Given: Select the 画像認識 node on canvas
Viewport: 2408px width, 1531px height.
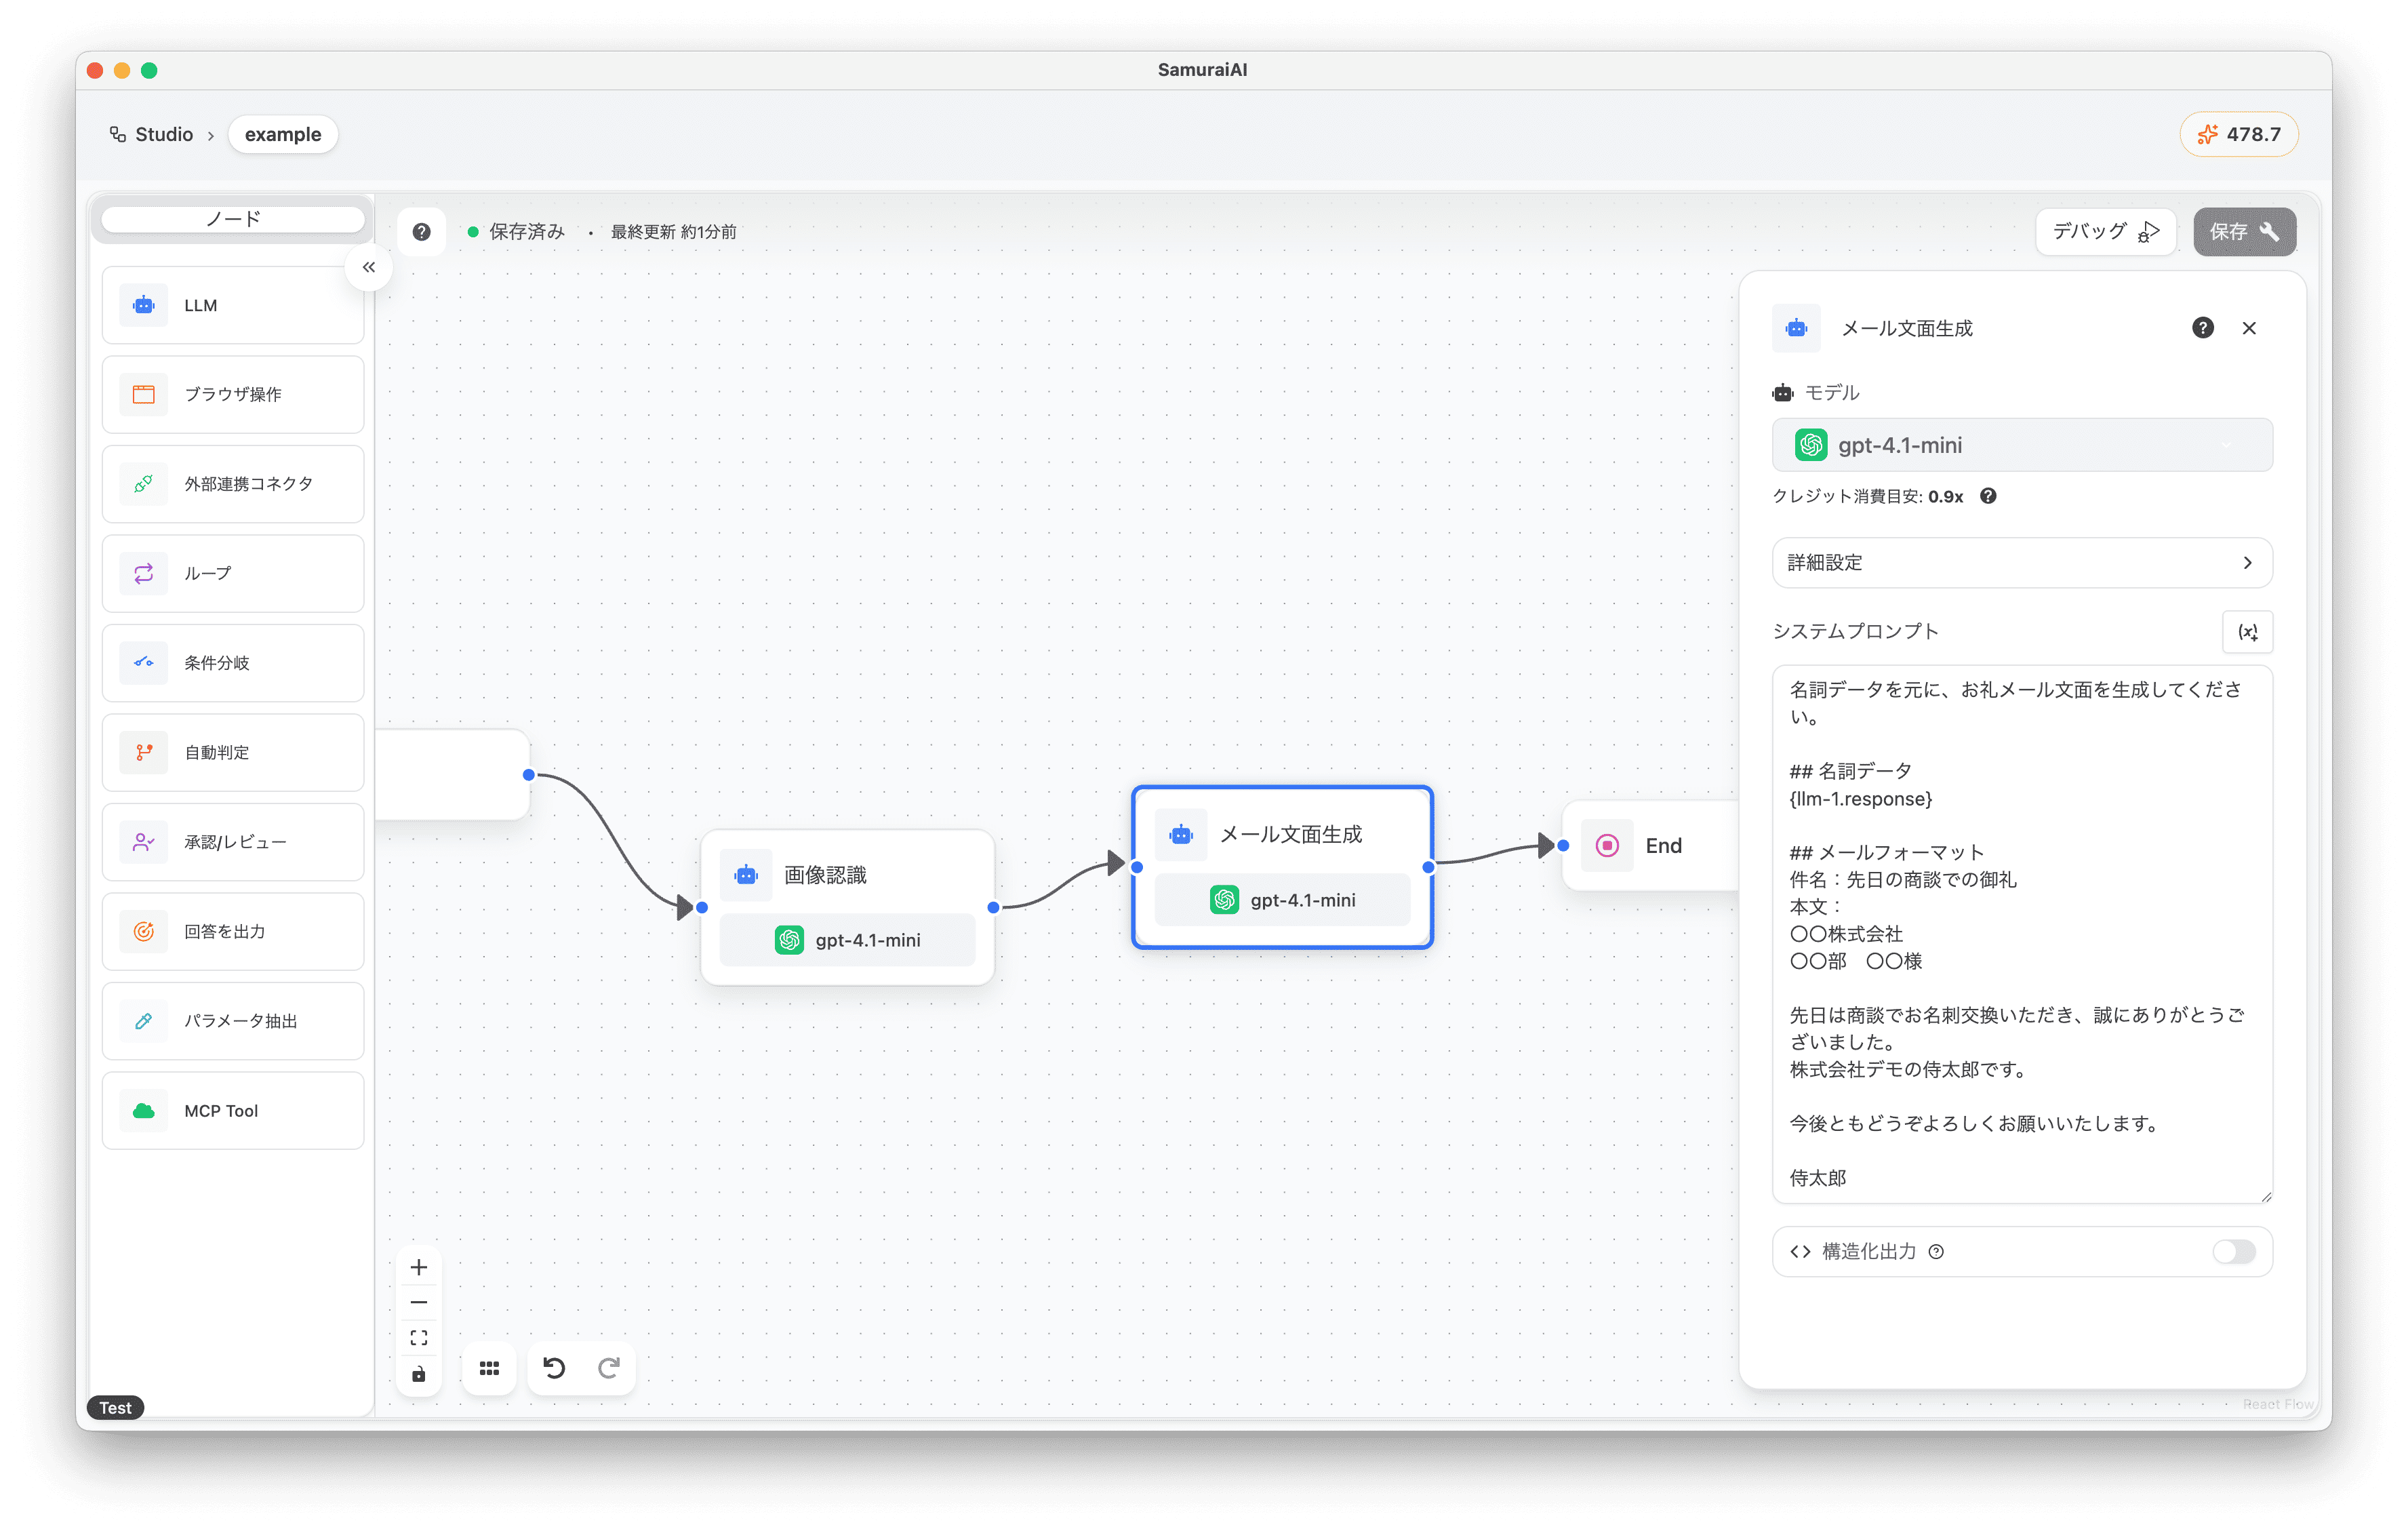Looking at the screenshot, I should pyautogui.click(x=847, y=875).
